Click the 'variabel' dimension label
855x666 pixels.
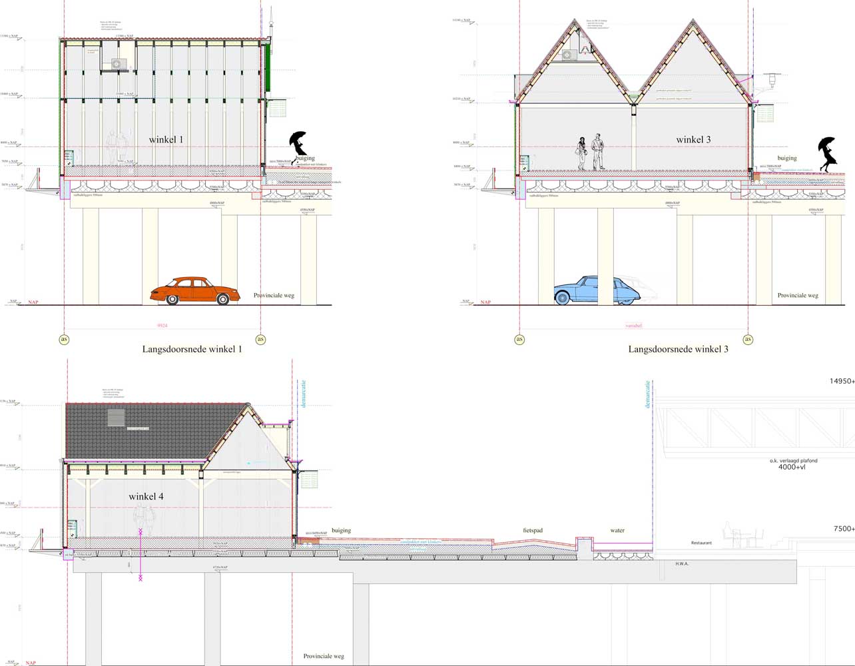coord(633,326)
